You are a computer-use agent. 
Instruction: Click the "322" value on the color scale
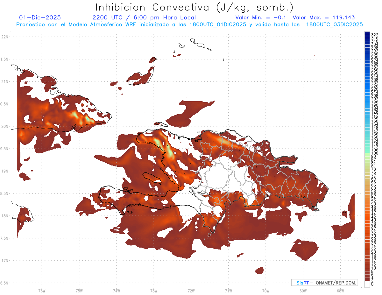click(x=374, y=35)
